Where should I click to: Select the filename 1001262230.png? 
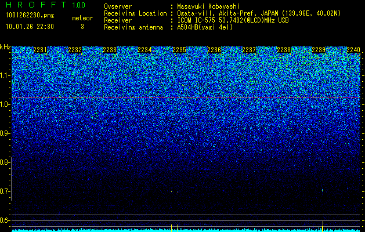point(30,16)
